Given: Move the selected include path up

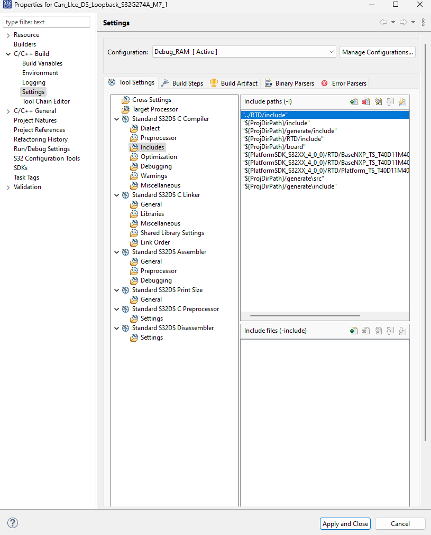Looking at the screenshot, I should (390, 101).
